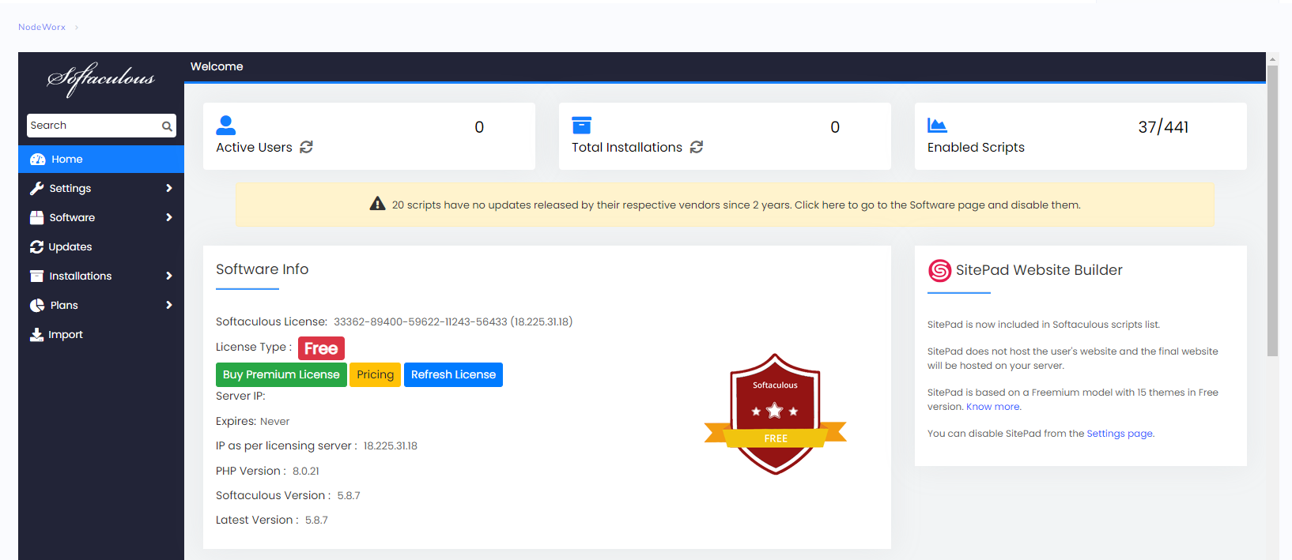Click the Buy Premium License button
This screenshot has width=1292, height=560.
[281, 374]
